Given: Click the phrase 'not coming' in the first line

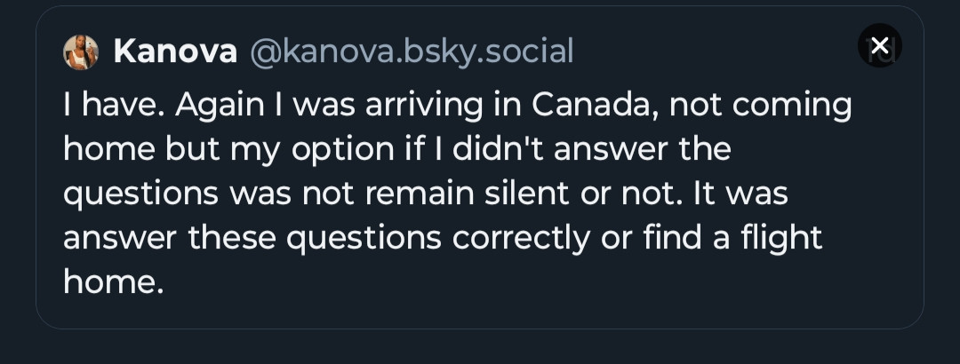Looking at the screenshot, I should [760, 105].
